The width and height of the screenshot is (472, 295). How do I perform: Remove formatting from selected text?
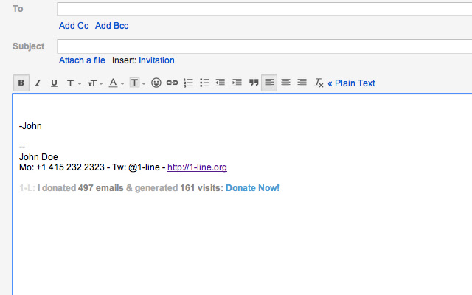319,83
